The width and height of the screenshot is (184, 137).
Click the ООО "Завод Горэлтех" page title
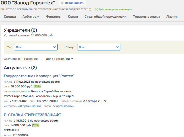(x=28, y=3)
